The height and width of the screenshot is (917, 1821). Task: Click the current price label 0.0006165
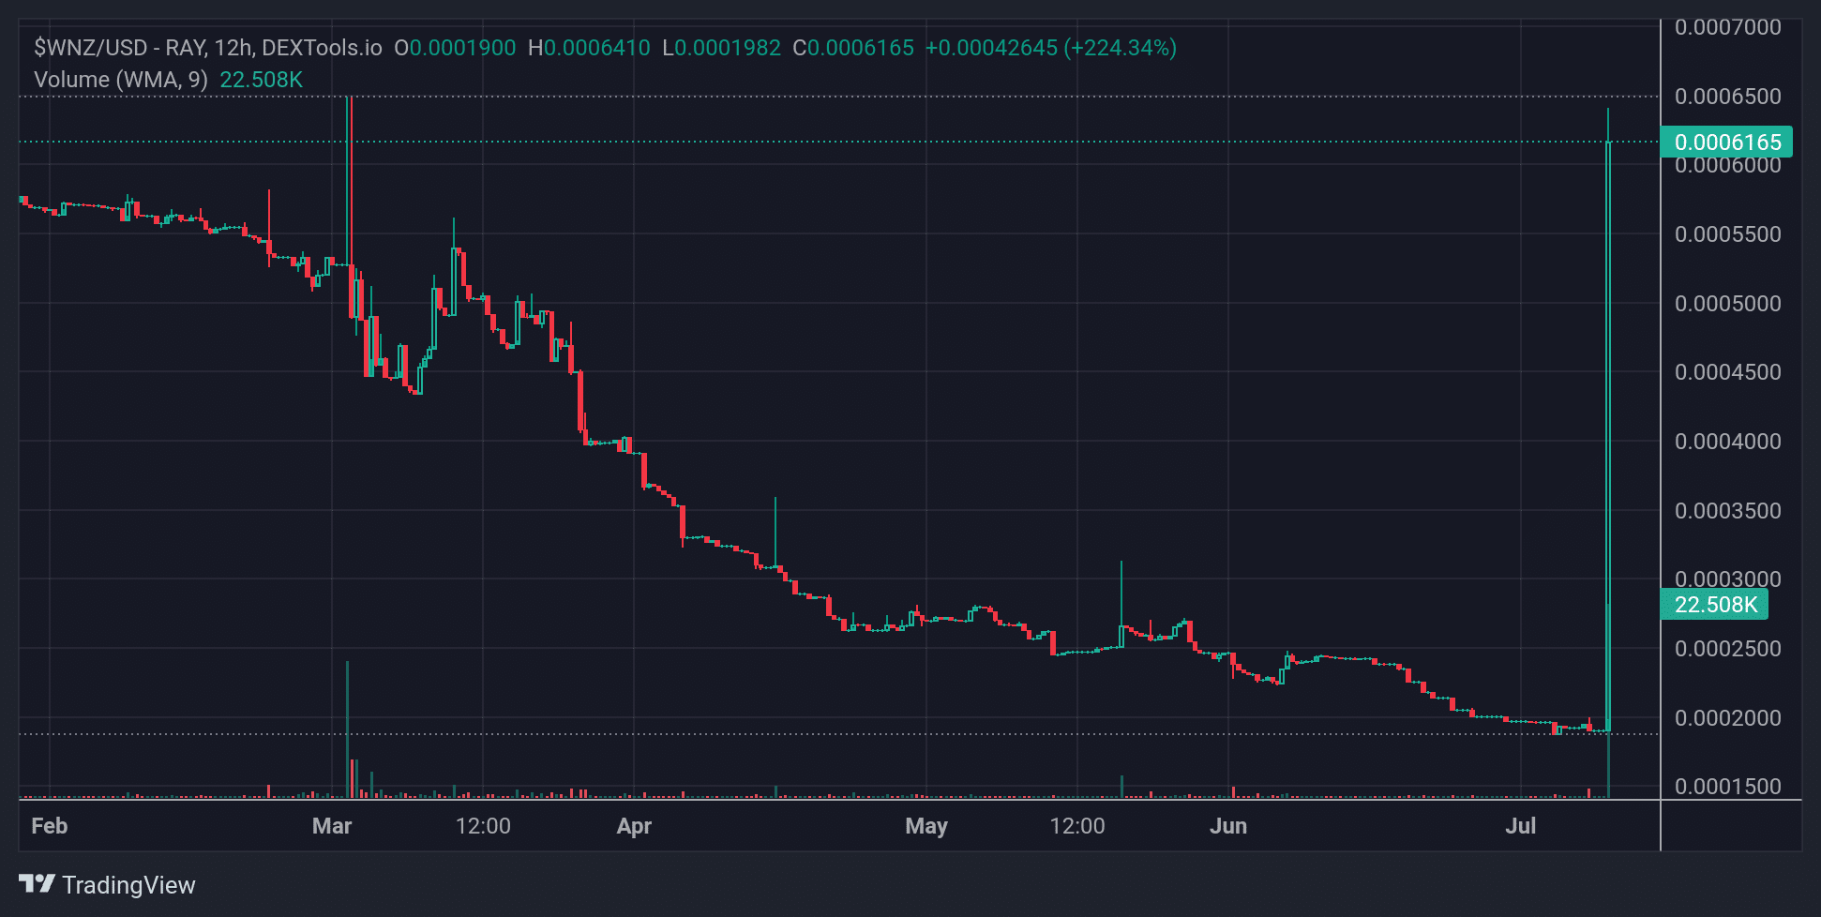[x=1726, y=143]
